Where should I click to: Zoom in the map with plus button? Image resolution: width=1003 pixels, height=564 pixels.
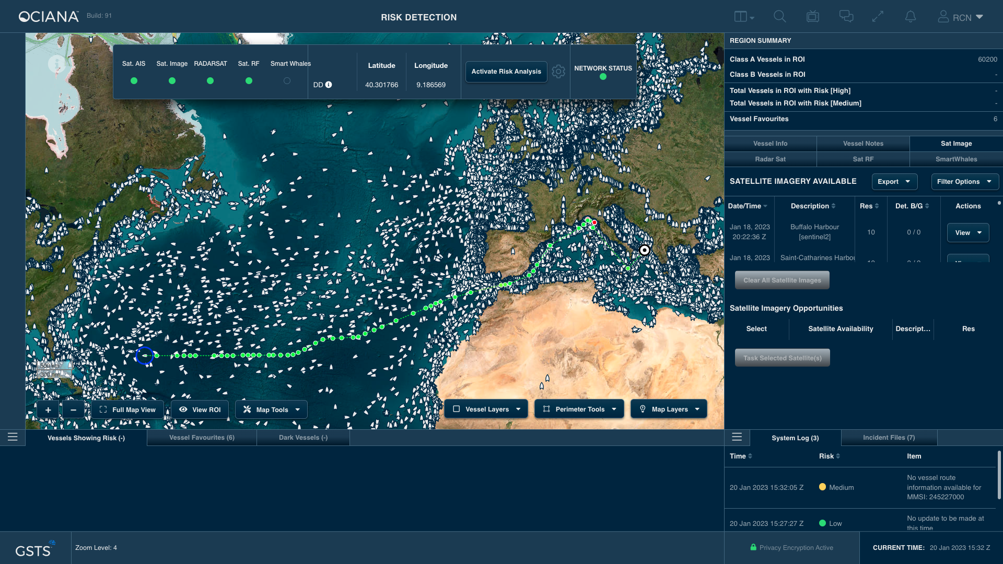48,410
